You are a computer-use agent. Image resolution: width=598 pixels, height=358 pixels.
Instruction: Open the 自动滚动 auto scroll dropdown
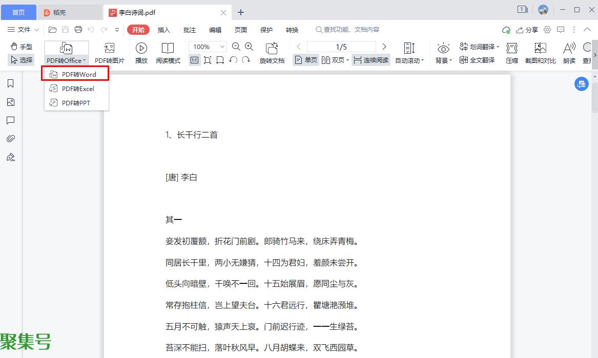coord(409,61)
